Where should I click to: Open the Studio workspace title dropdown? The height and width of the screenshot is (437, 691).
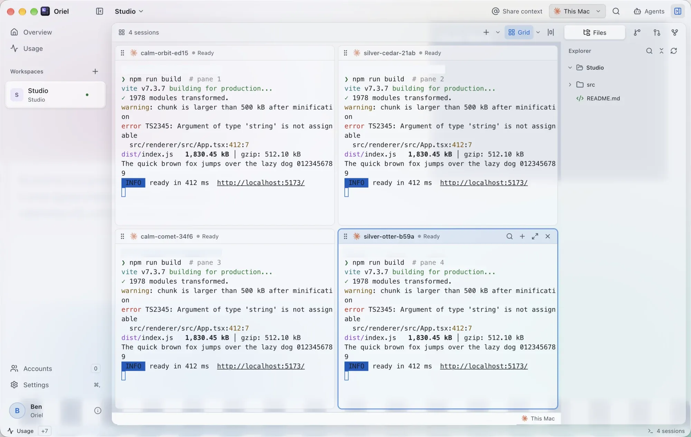(129, 11)
